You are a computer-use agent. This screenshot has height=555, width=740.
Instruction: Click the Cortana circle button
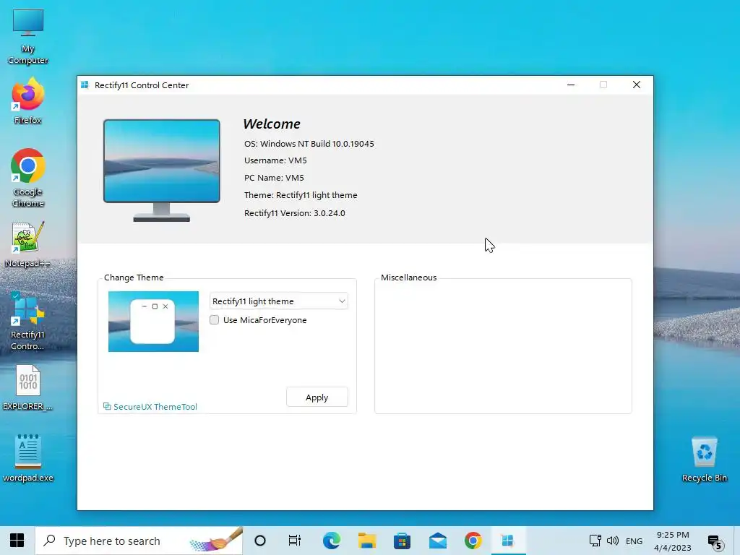pyautogui.click(x=260, y=541)
